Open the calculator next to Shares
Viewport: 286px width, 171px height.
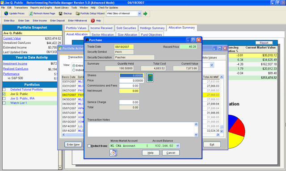150,78
